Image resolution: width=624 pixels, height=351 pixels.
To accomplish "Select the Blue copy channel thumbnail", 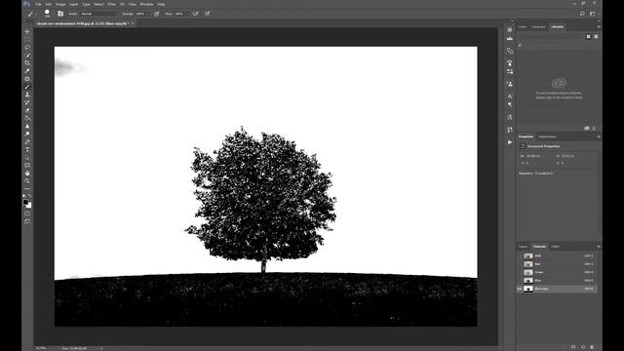I will (x=528, y=289).
